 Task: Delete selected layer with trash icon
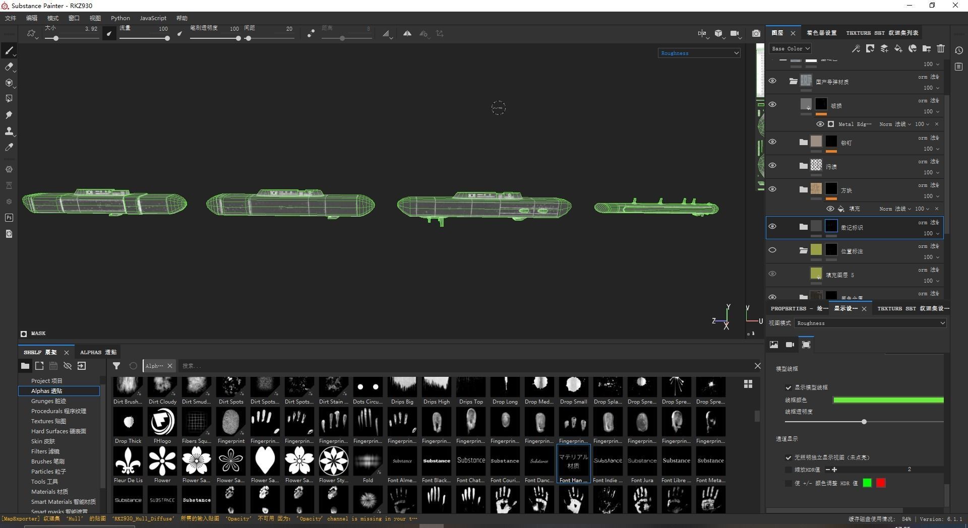tap(940, 49)
